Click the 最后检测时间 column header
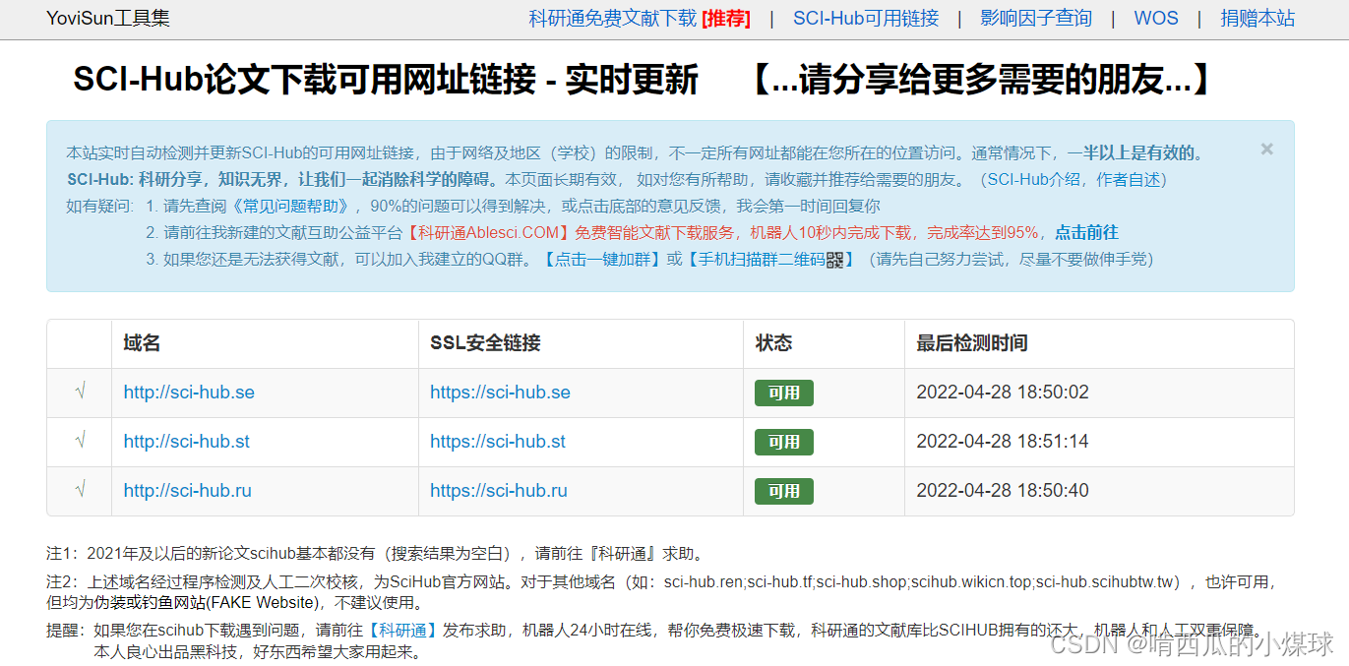The image size is (1349, 666). (972, 343)
